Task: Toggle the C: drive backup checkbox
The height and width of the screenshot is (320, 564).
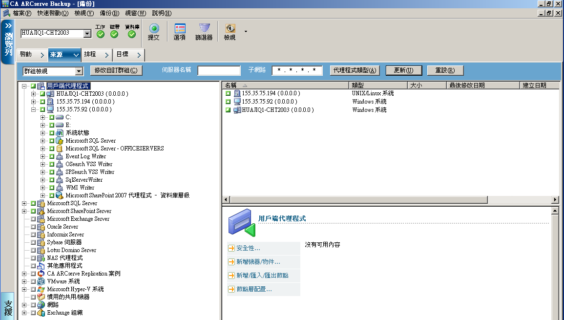Action: [x=52, y=117]
